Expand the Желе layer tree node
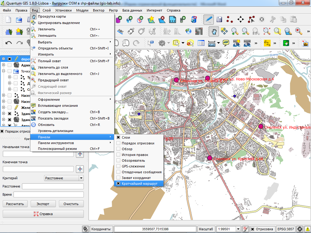Screen dimensions: 311x233 [3, 107]
